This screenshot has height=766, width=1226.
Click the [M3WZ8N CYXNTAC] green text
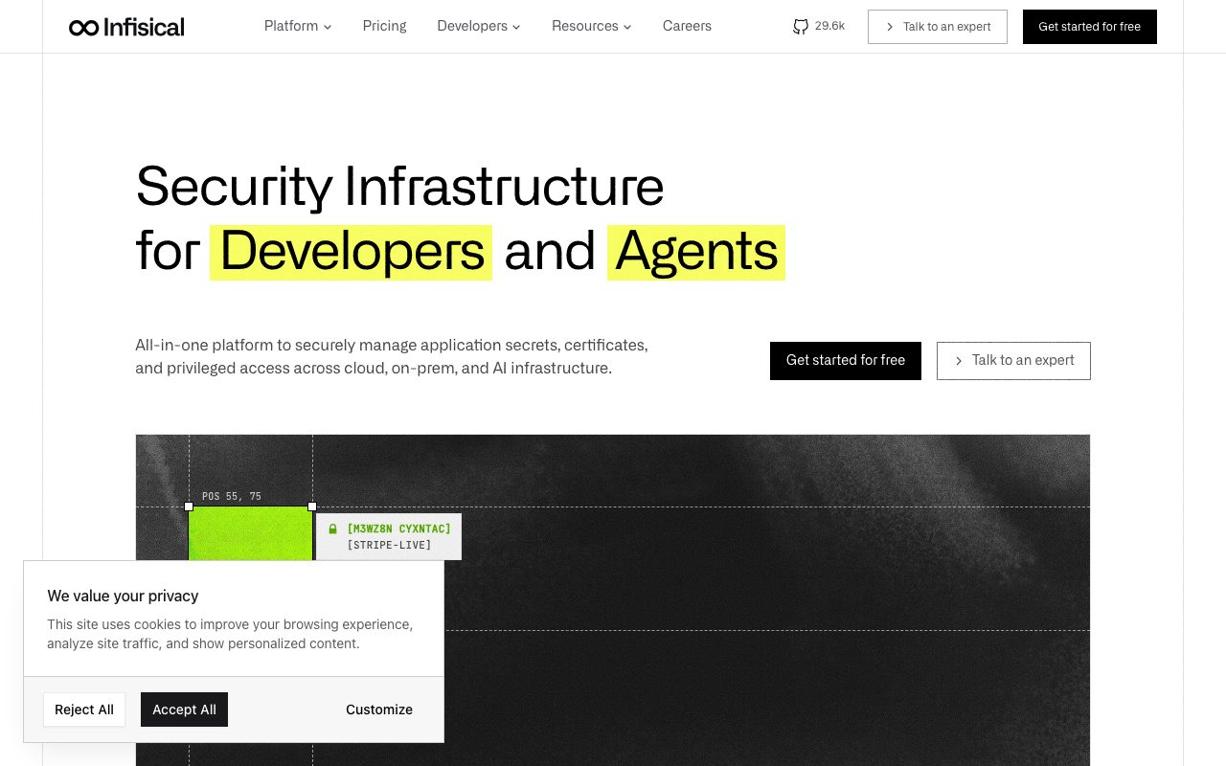click(398, 529)
